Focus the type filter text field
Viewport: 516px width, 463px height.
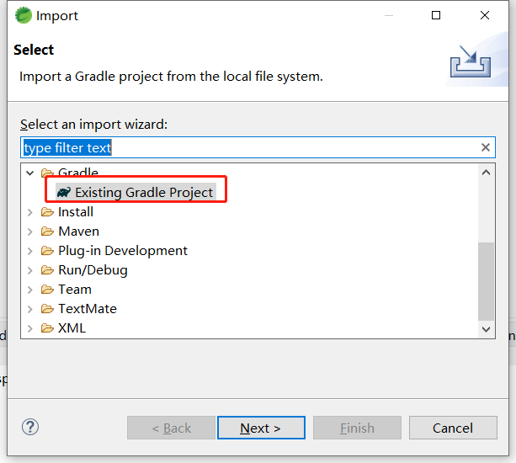258,147
